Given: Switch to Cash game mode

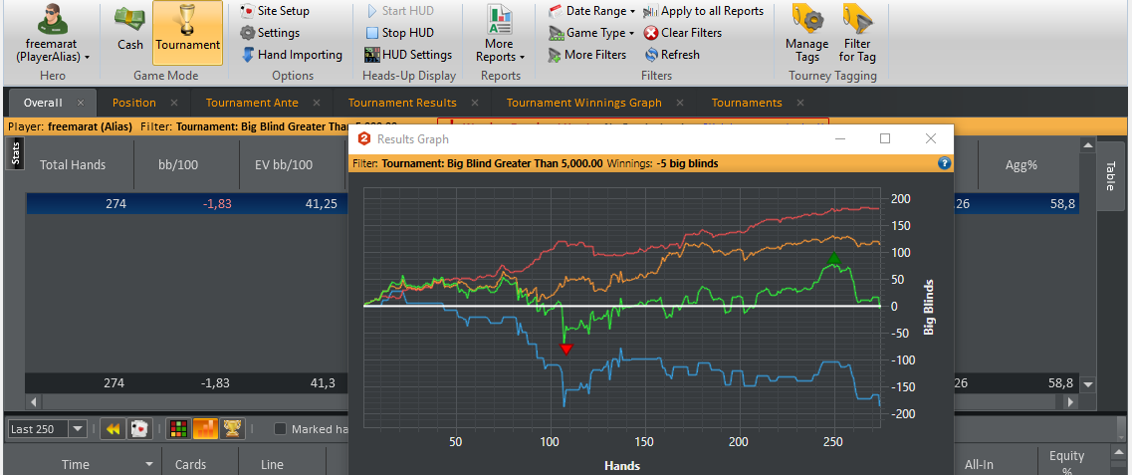Looking at the screenshot, I should click(130, 29).
